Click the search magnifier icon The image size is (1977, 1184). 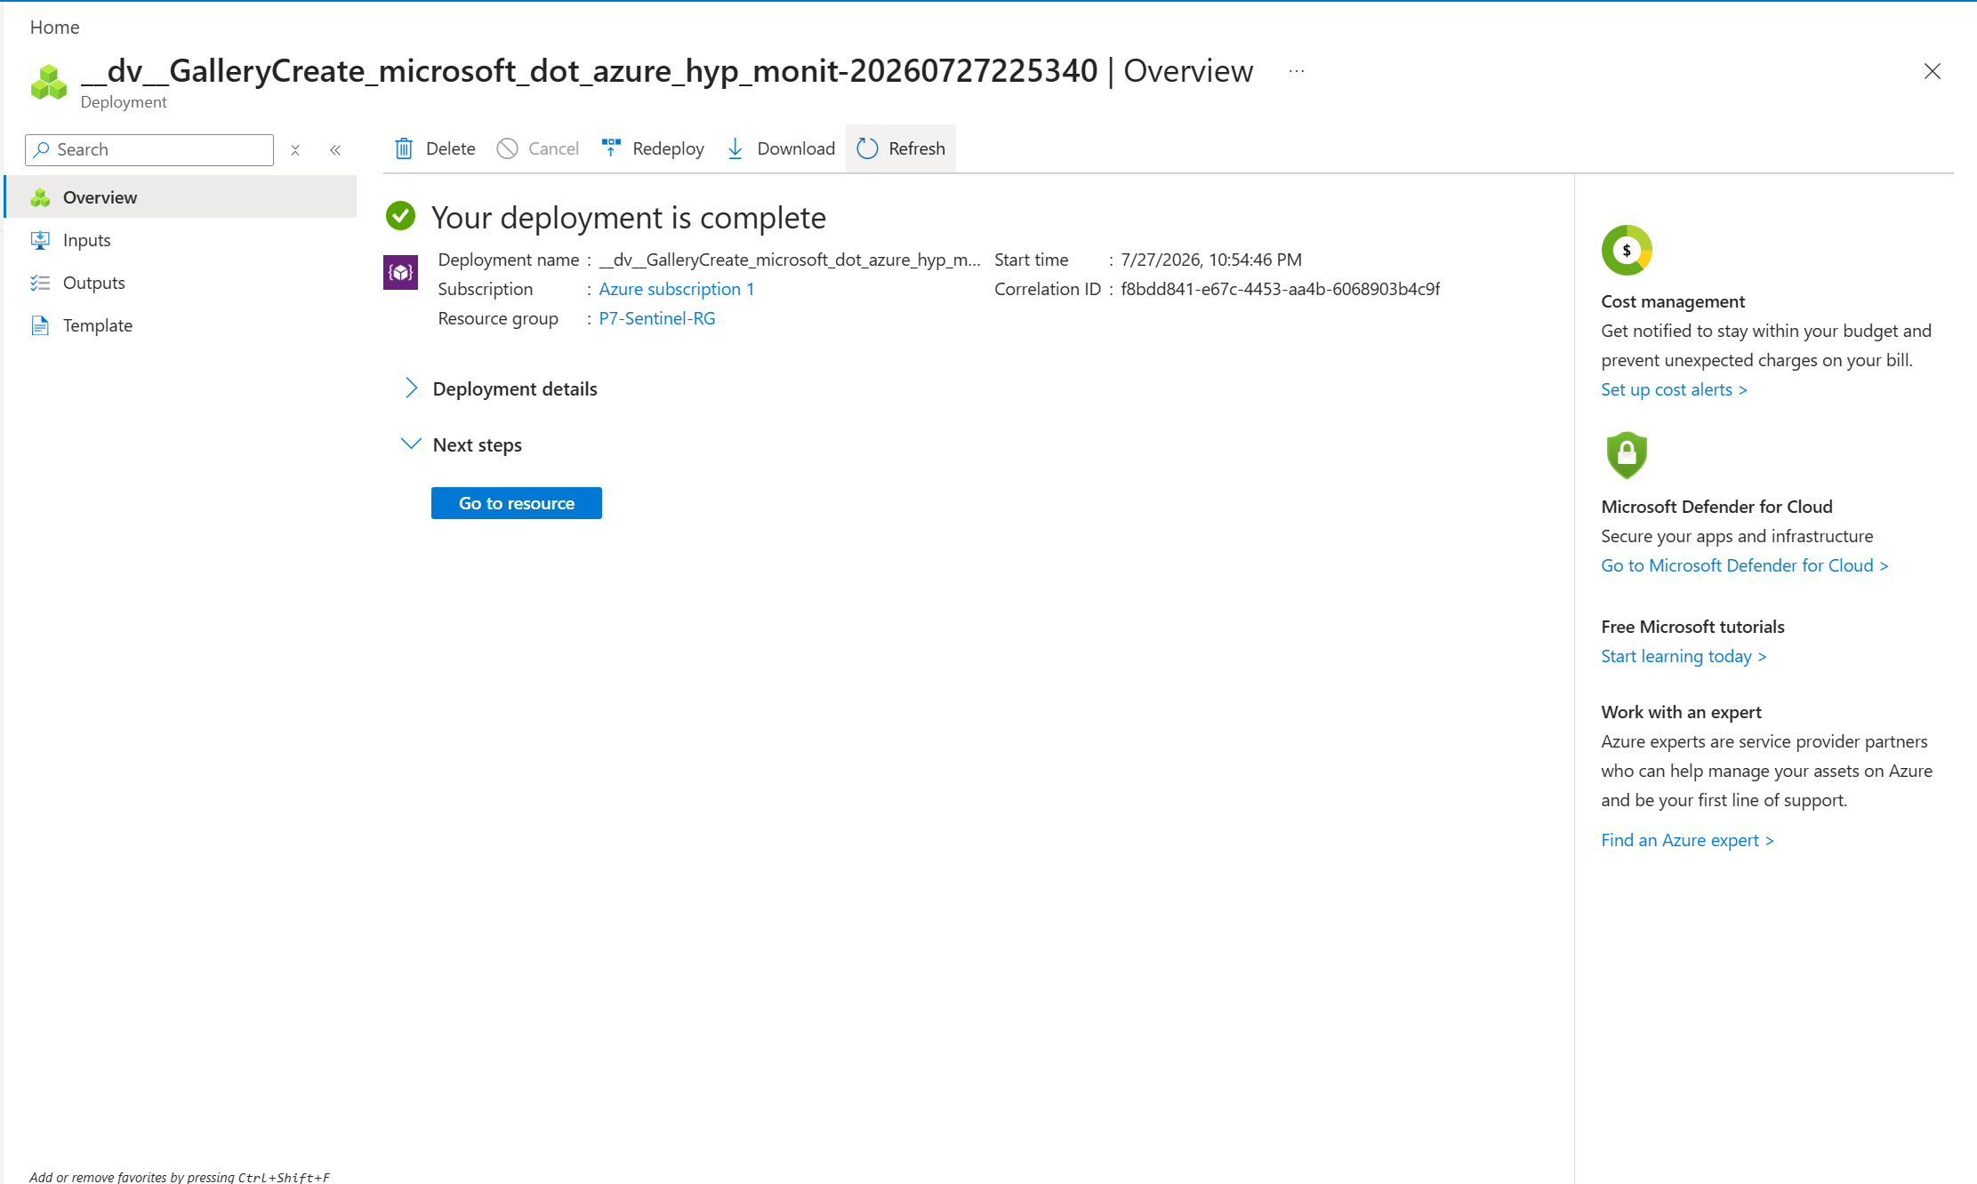pos(41,149)
